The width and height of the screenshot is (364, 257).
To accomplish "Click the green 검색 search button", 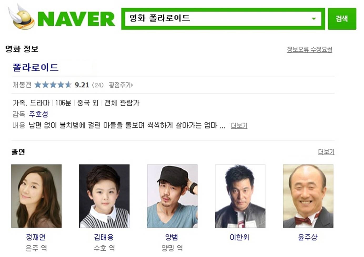I will pyautogui.click(x=342, y=19).
